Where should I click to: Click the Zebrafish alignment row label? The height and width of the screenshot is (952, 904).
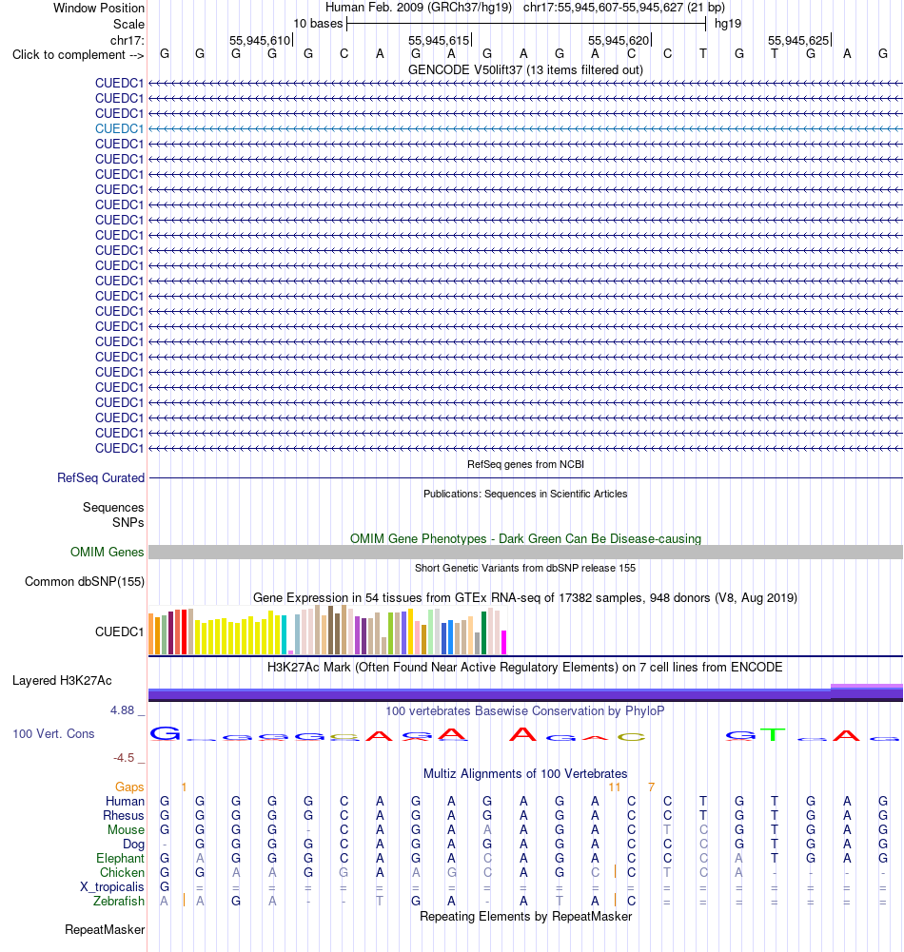pos(118,901)
